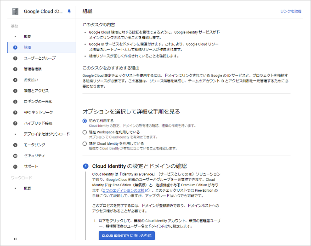Image resolution: width=311 pixels, height=246 pixels.
Task: Click step 9 circle icon in sidebar
Action: [x=15, y=145]
